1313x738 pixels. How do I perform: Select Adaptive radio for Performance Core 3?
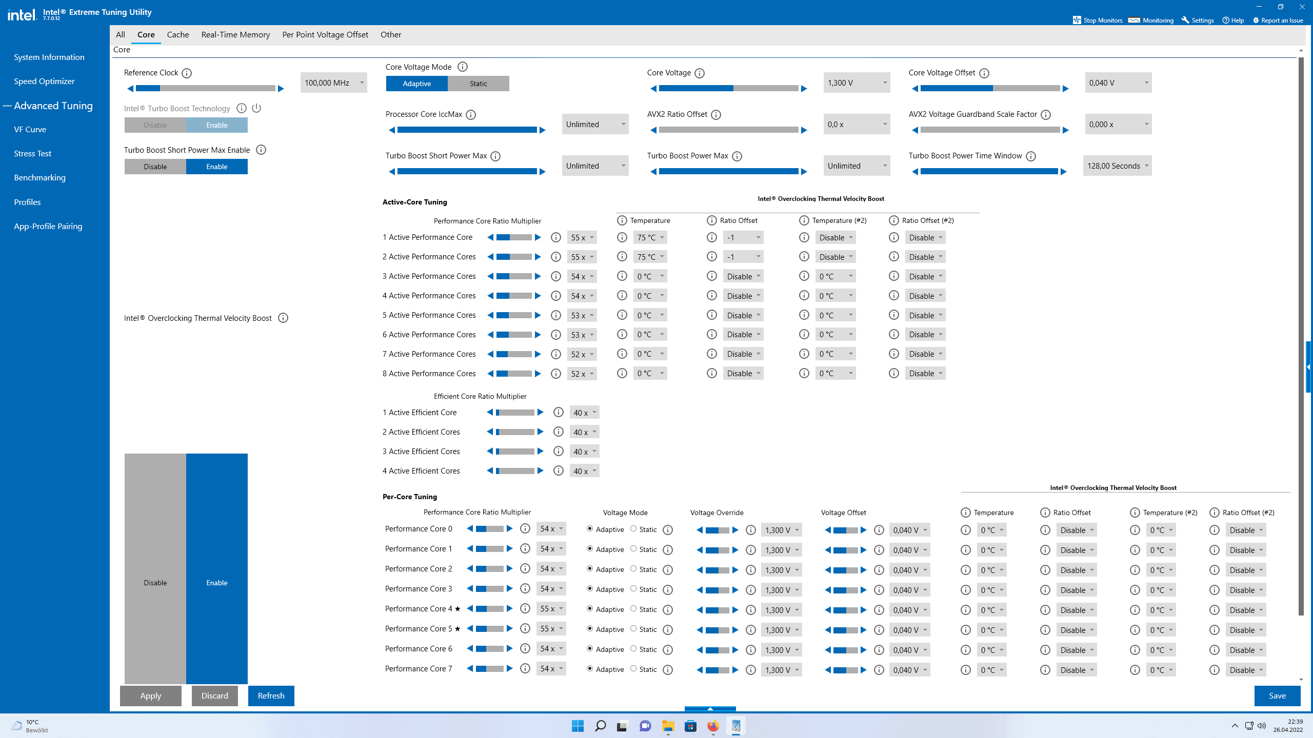(x=590, y=589)
